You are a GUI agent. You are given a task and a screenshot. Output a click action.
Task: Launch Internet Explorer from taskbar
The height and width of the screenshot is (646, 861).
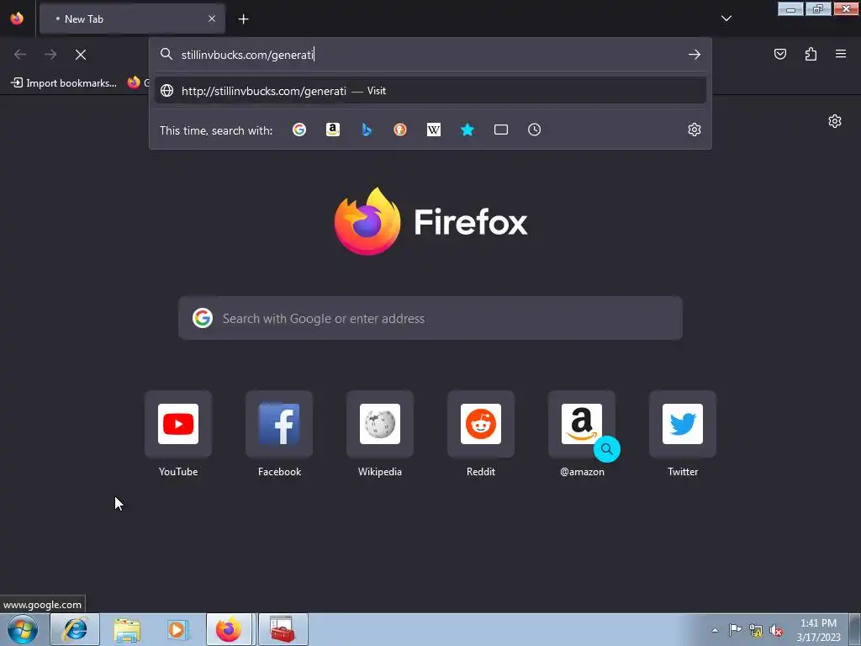click(x=75, y=629)
